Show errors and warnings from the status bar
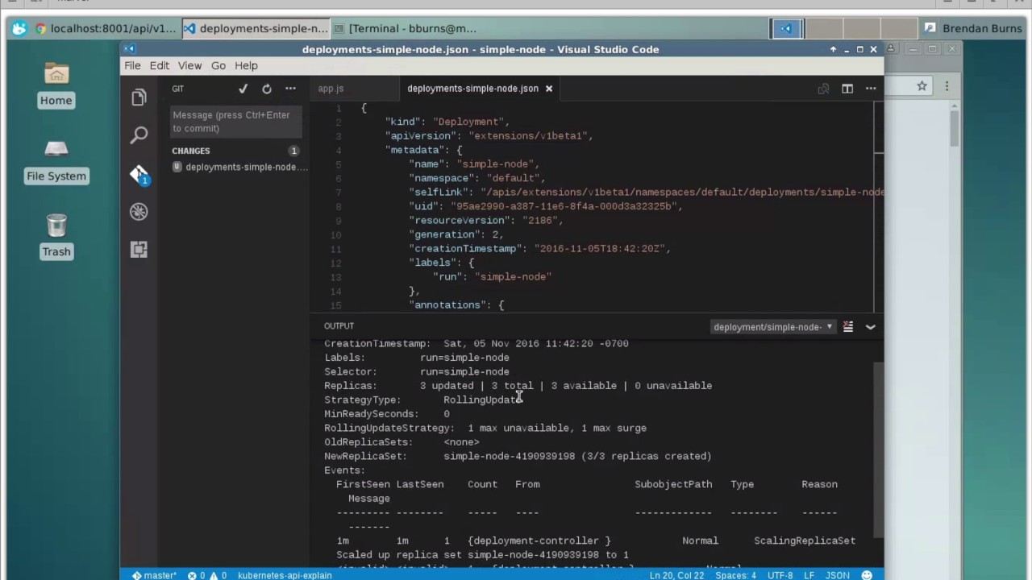 click(x=207, y=575)
